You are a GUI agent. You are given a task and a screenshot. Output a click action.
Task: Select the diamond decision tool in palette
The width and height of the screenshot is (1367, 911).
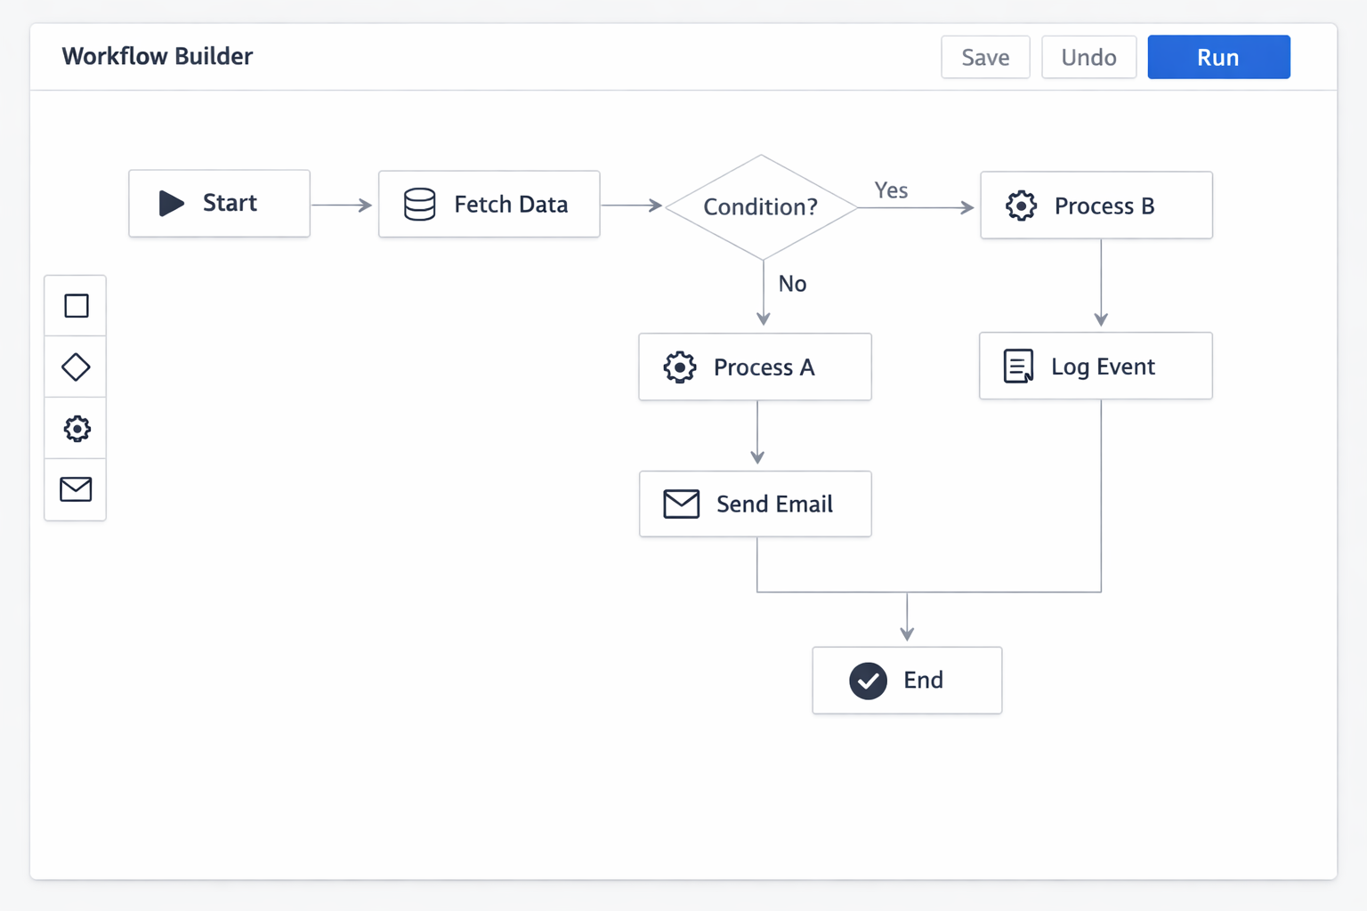pyautogui.click(x=76, y=367)
